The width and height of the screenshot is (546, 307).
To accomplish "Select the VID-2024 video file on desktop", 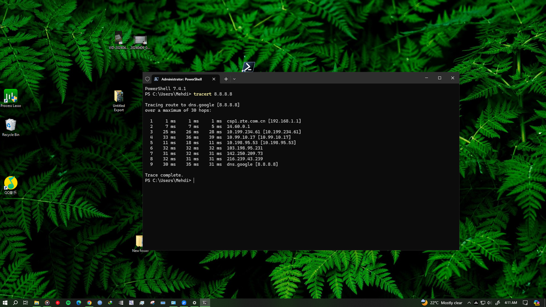I will 119,41.
